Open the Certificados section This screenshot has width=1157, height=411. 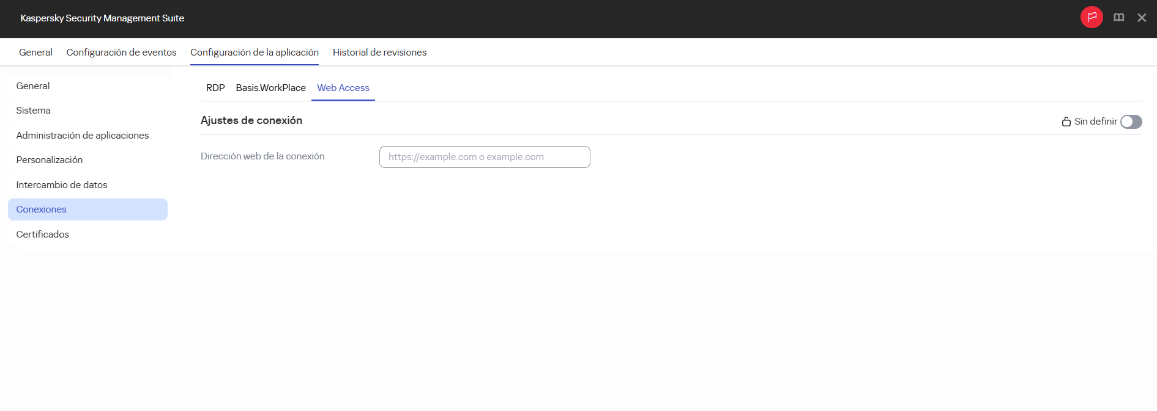point(87,235)
